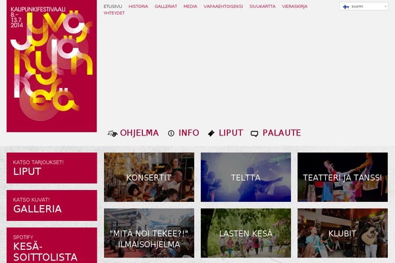Image resolution: width=395 pixels, height=263 pixels.
Task: Open the HISTORIA menu item
Action: (x=138, y=7)
